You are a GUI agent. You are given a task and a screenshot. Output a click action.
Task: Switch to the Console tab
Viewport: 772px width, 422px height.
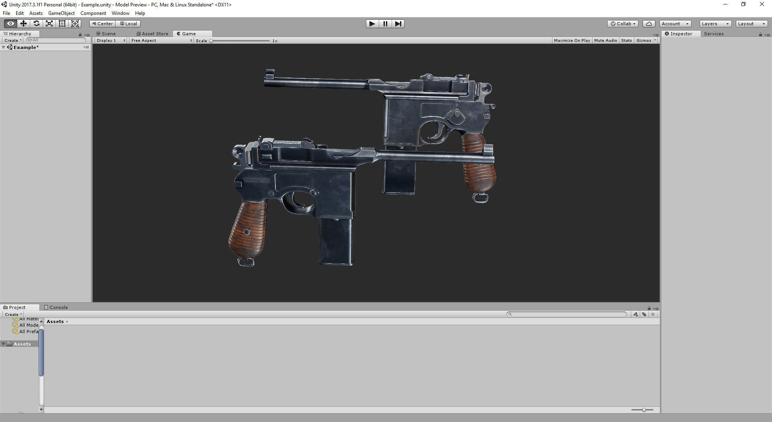point(56,307)
